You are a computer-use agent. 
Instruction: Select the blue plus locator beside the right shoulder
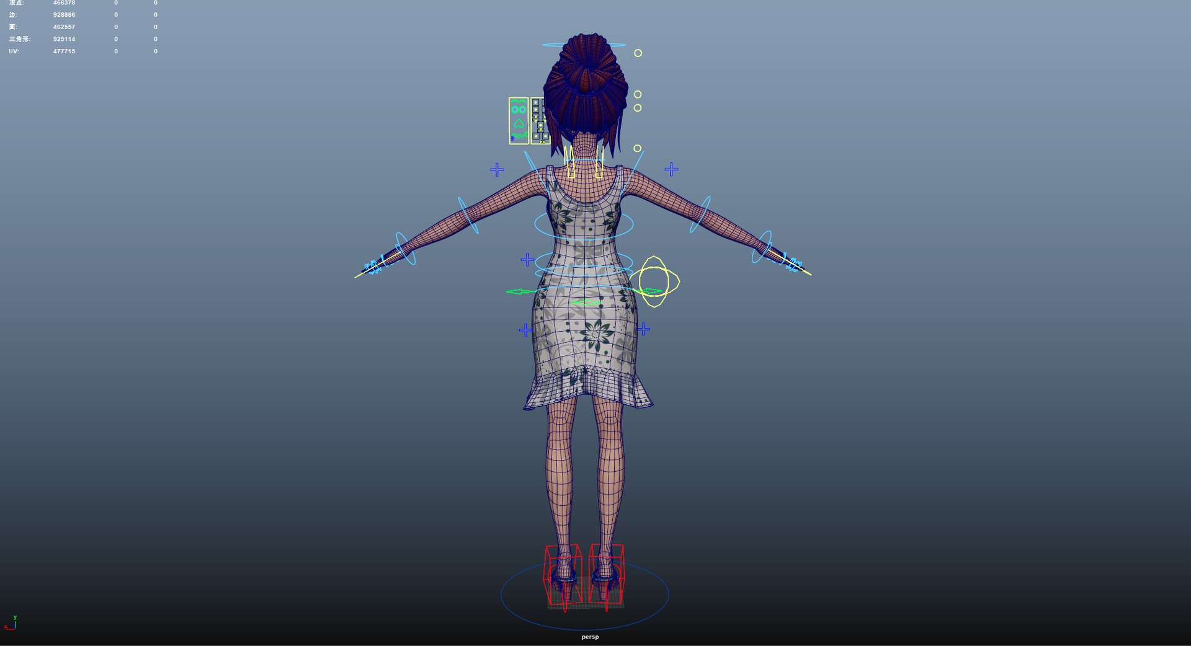[671, 169]
